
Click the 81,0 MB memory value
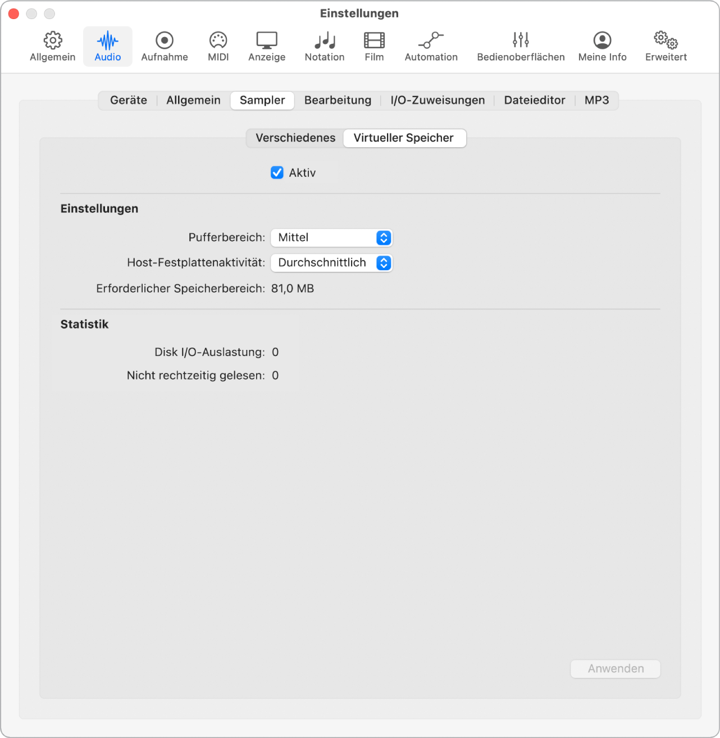(x=293, y=289)
